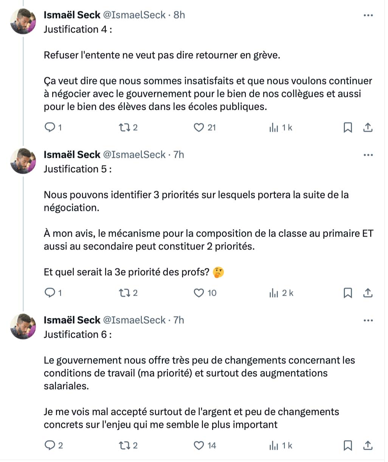This screenshot has width=388, height=462.
Task: Open the 7h timestamp on Justification 5
Action: coord(178,155)
